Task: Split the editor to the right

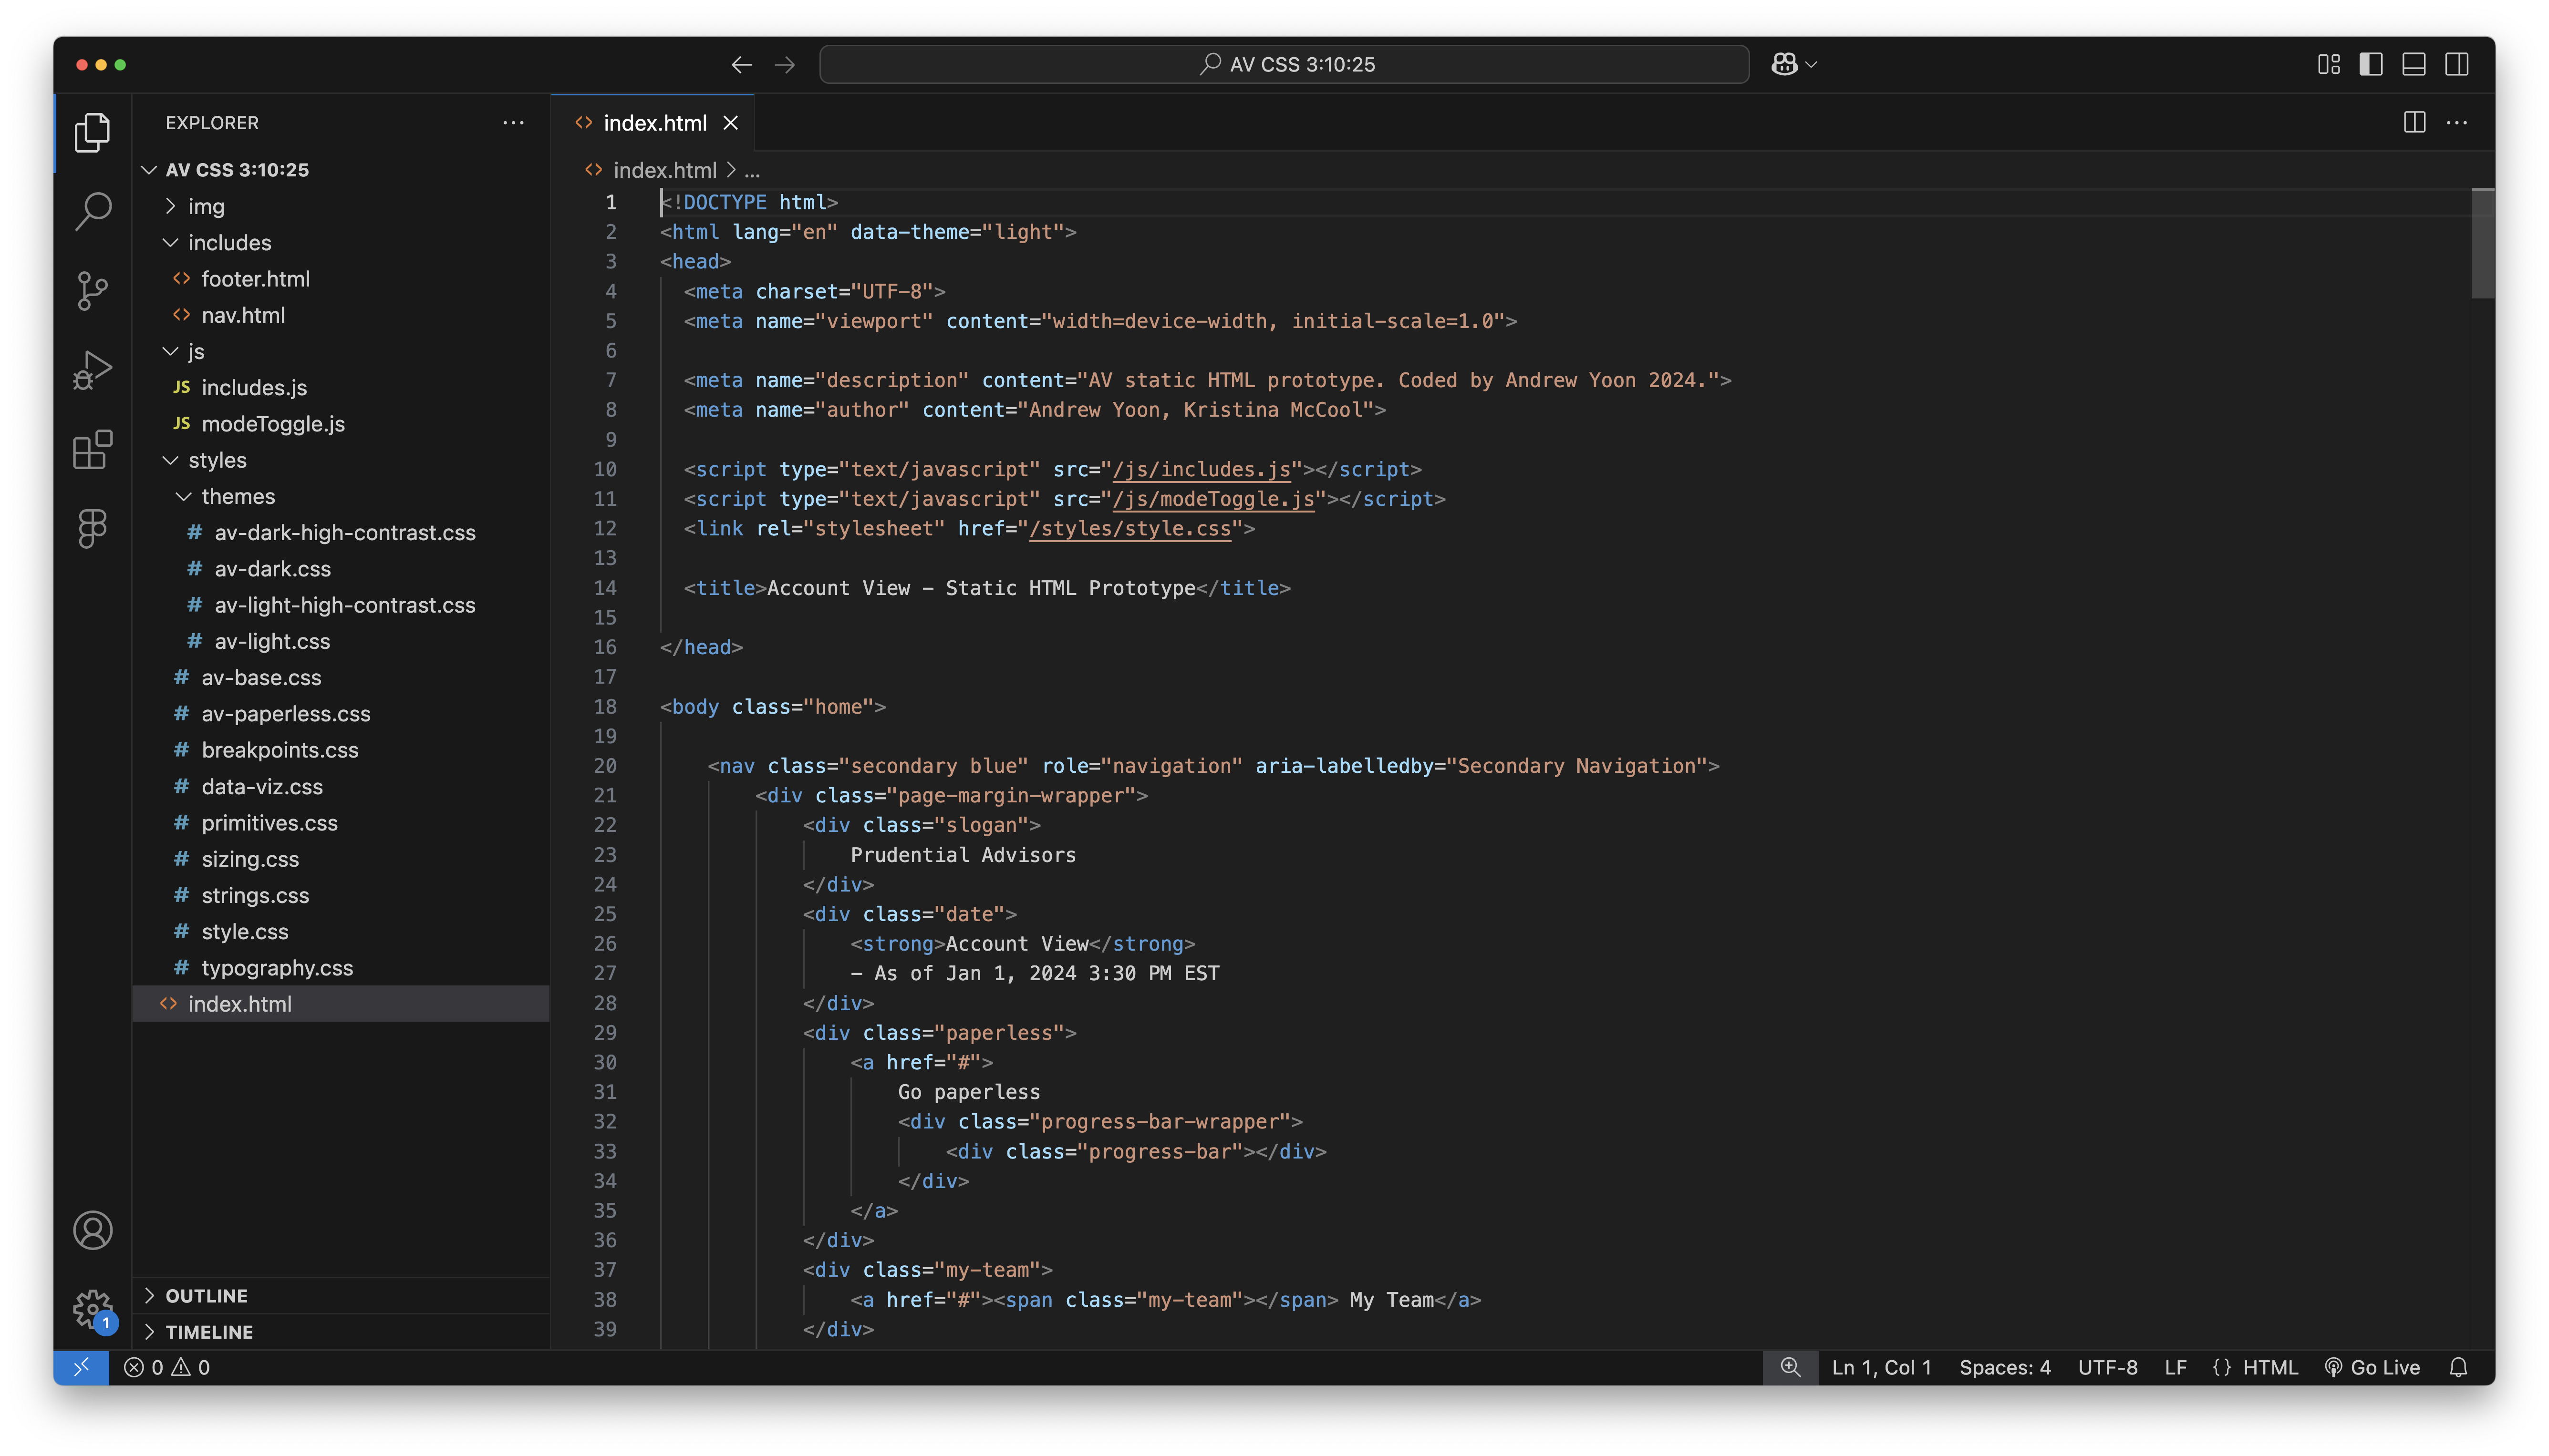Action: tap(2414, 122)
